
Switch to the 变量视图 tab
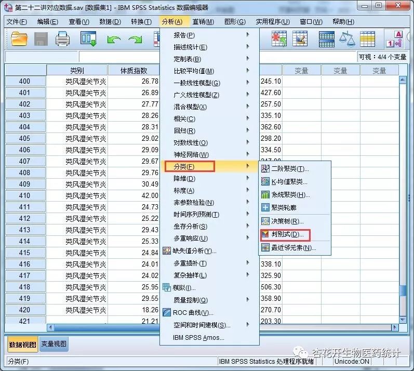click(54, 344)
